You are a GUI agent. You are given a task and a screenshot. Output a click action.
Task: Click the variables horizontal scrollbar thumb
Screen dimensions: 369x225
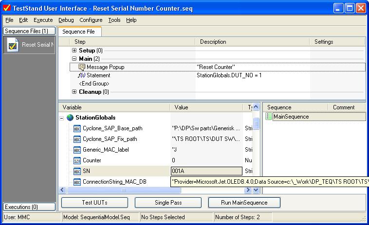tap(123, 190)
